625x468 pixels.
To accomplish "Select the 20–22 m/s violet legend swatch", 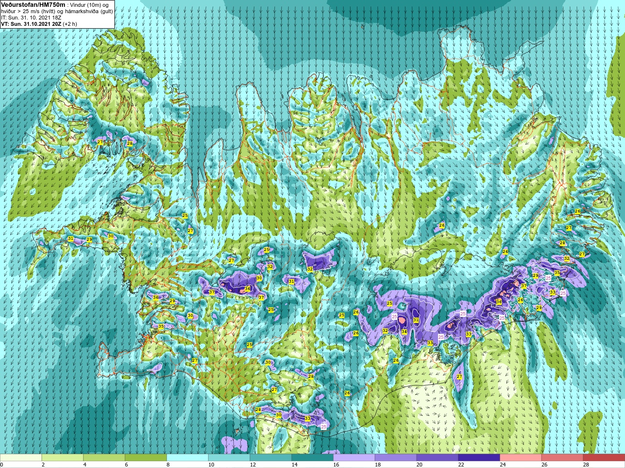I will coord(437,458).
